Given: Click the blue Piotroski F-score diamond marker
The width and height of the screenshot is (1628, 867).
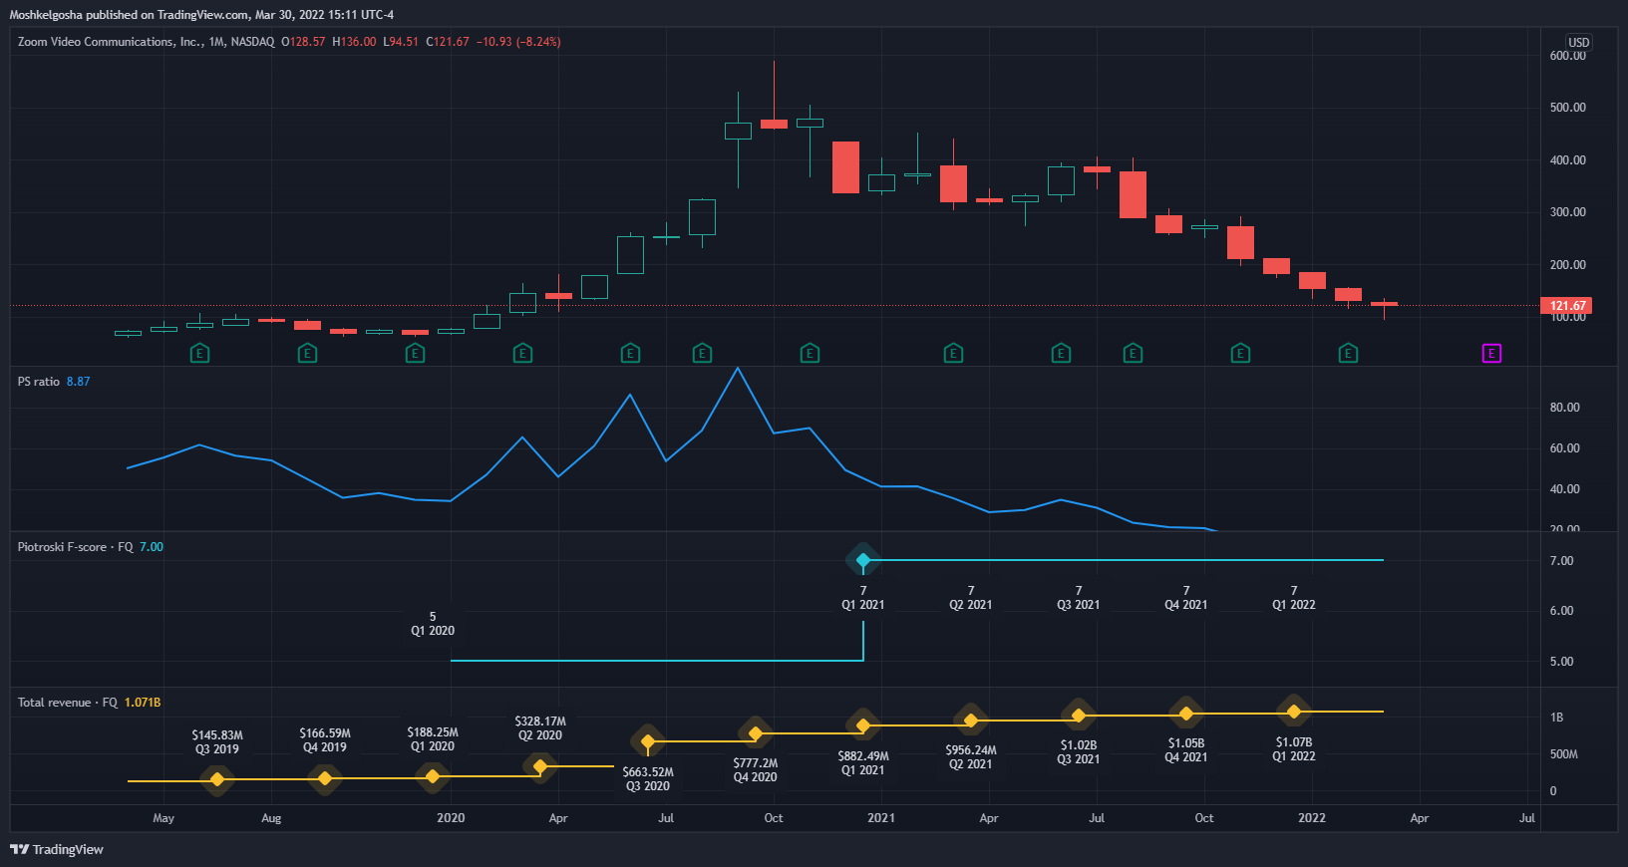Looking at the screenshot, I should point(863,560).
